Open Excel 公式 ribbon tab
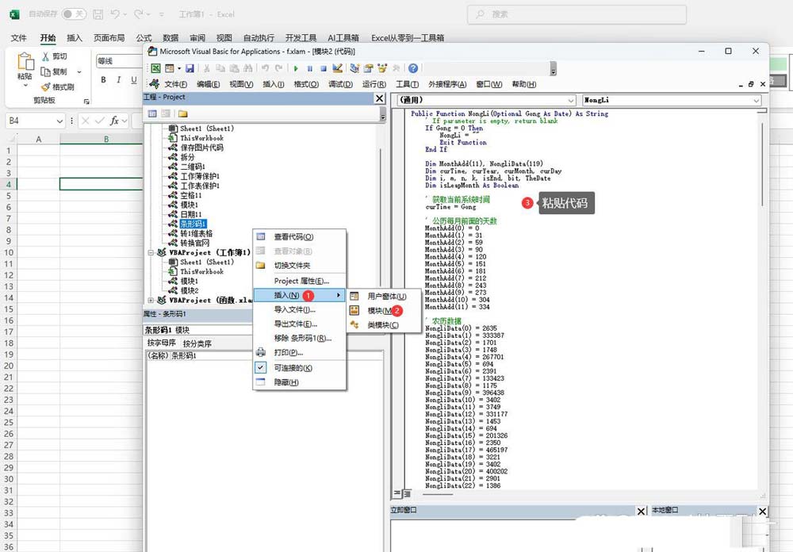Image resolution: width=793 pixels, height=552 pixels. click(x=144, y=37)
